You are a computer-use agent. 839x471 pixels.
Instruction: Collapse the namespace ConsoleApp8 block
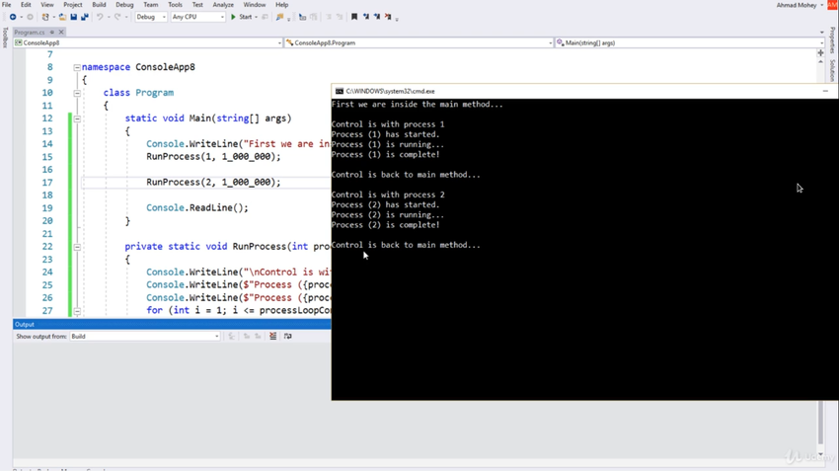[x=77, y=67]
